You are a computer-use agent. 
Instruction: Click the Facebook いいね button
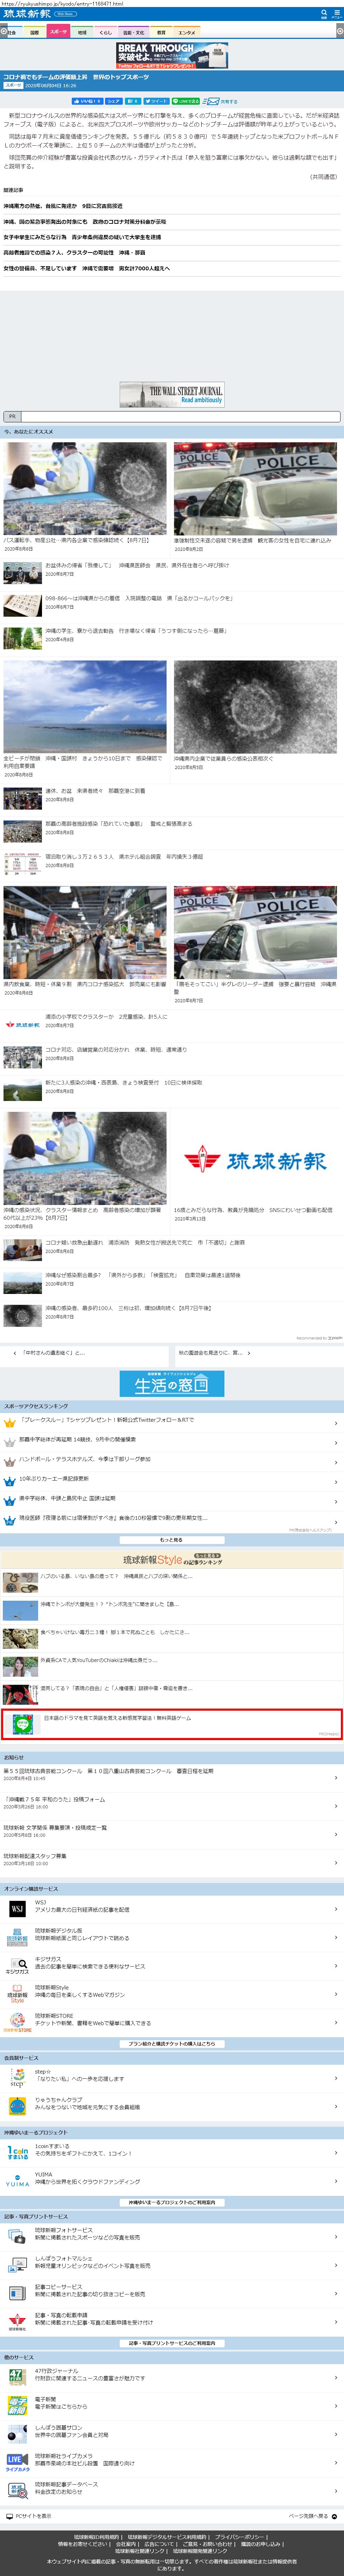click(x=87, y=101)
